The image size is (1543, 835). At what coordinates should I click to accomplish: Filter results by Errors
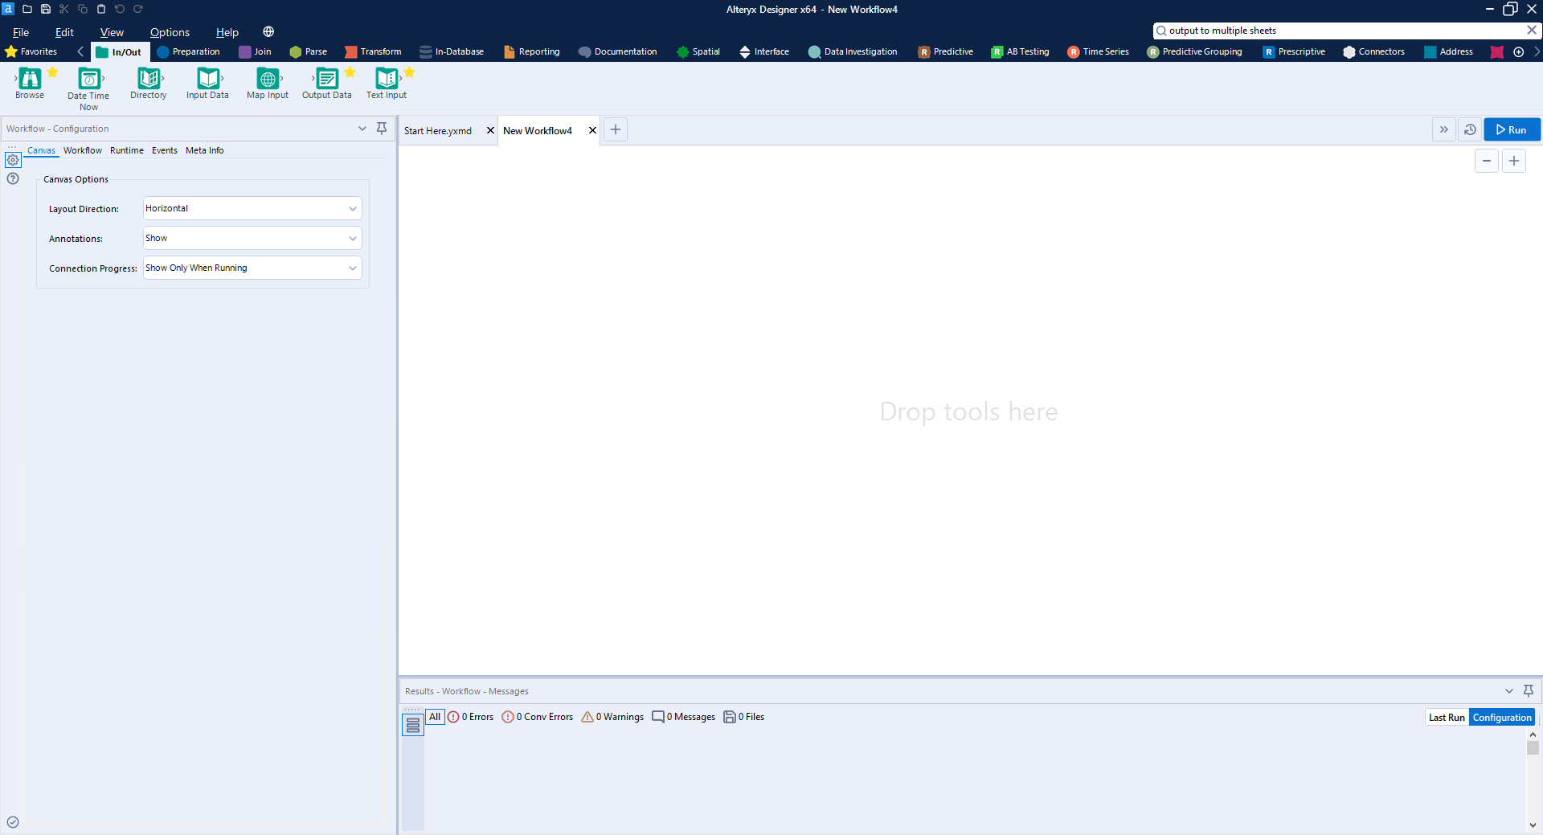[471, 717]
